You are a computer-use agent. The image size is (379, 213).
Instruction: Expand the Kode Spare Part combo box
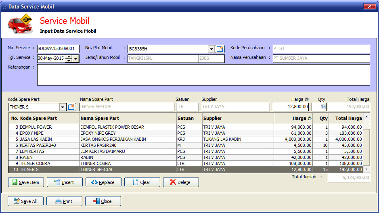click(63, 107)
